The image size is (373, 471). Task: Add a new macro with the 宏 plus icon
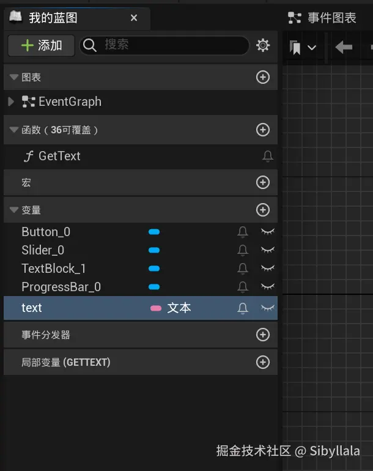[263, 182]
